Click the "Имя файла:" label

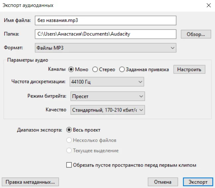(x=18, y=20)
